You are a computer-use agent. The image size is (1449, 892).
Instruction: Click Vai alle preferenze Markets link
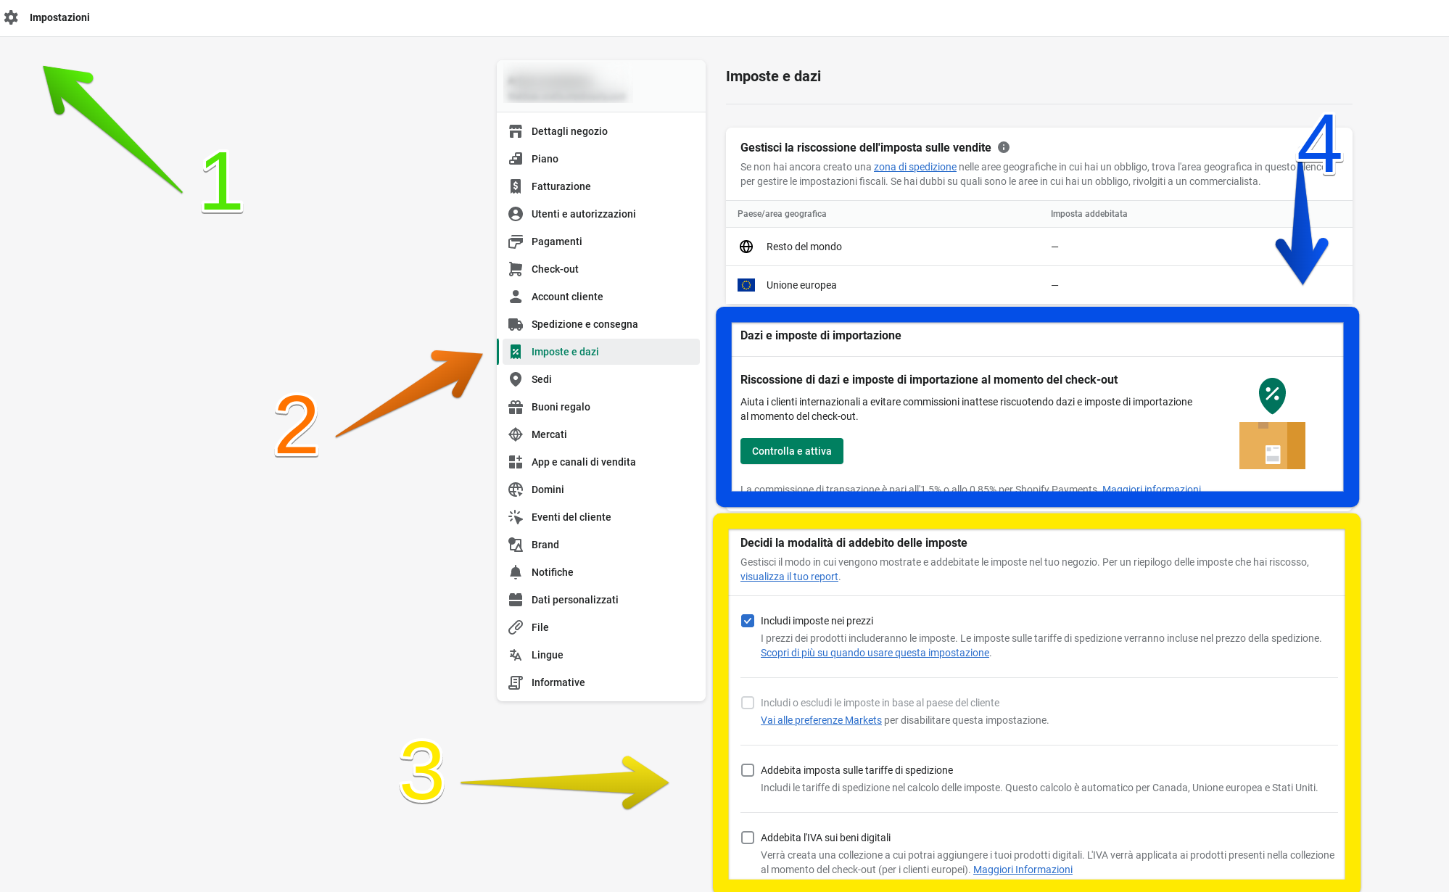click(821, 720)
